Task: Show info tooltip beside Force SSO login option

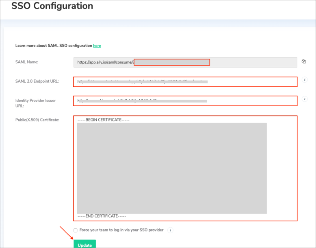Action: (170, 230)
